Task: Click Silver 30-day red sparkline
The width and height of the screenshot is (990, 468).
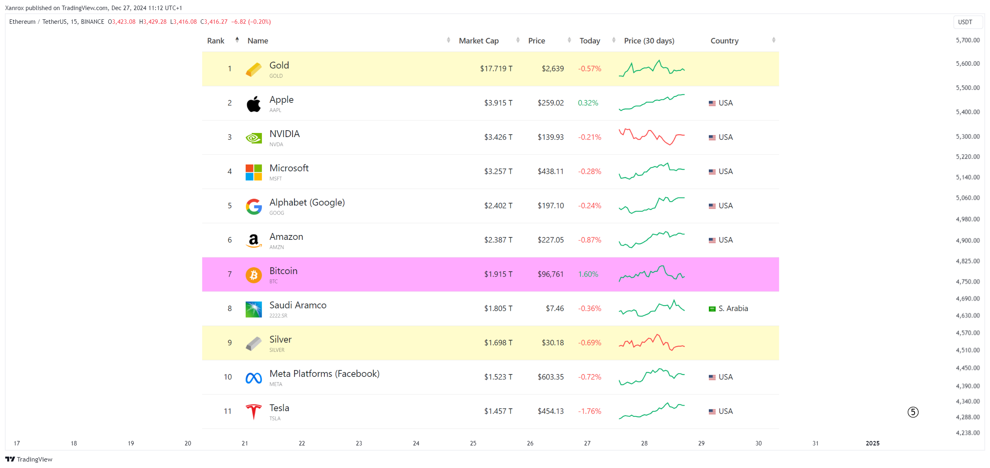Action: 652,343
